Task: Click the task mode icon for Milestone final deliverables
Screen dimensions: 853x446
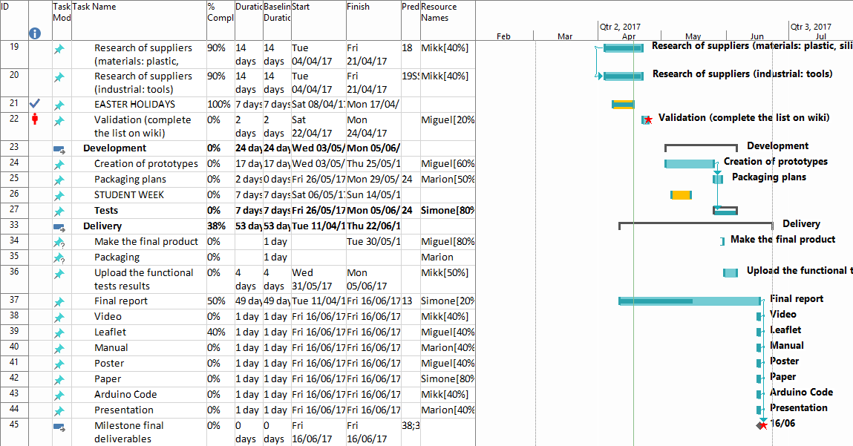Action: pyautogui.click(x=59, y=427)
